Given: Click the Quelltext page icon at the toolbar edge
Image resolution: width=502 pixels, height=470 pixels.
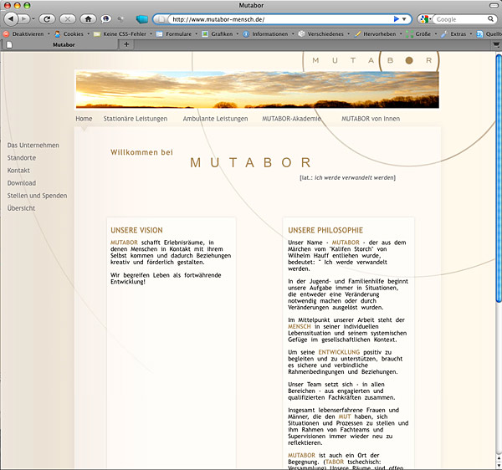Looking at the screenshot, I should pyautogui.click(x=479, y=34).
